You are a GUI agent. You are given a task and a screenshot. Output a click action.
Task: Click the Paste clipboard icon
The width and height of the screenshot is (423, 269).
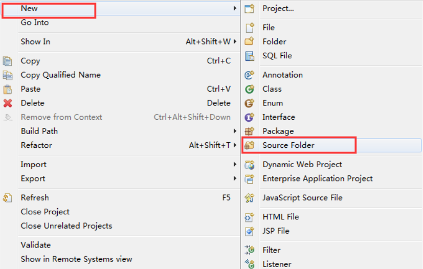pos(7,89)
